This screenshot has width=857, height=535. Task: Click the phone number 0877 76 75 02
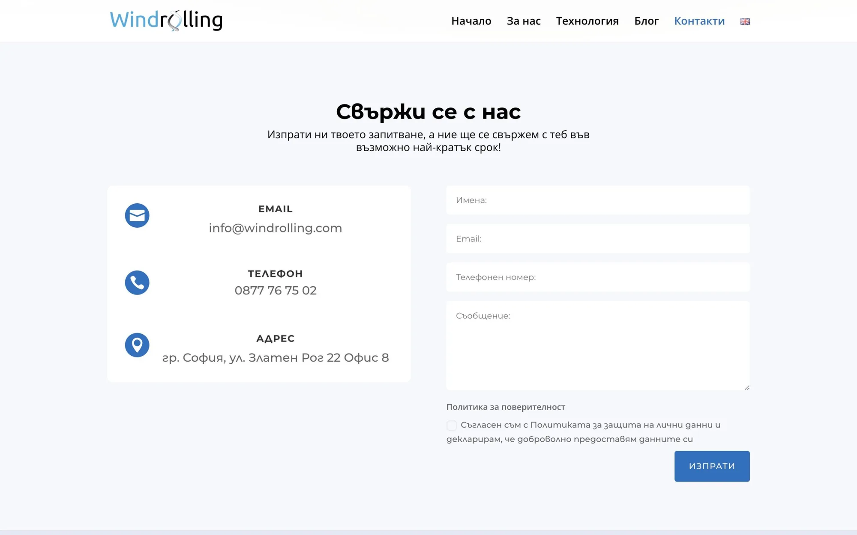[x=276, y=290]
